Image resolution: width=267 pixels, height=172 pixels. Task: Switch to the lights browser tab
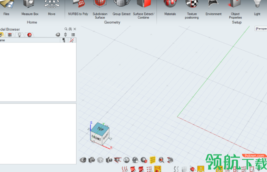point(20,35)
